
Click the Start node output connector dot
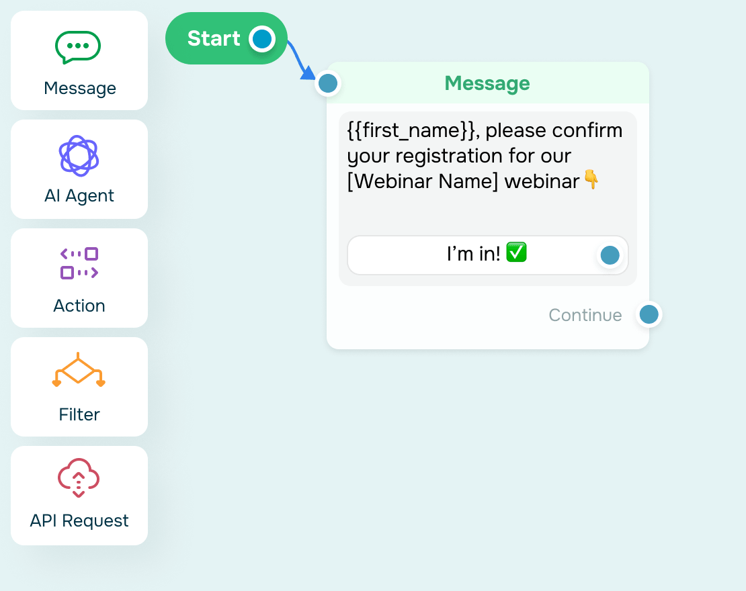point(261,39)
